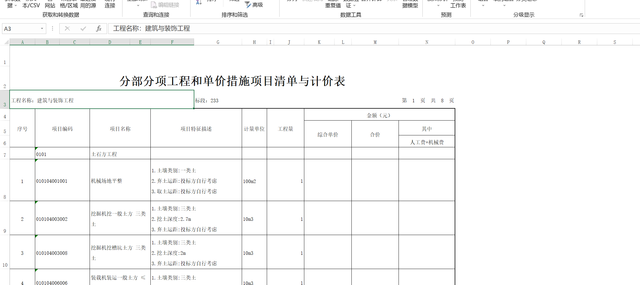
Task: Click the 项目特征描述 header cell
Action: coord(196,128)
